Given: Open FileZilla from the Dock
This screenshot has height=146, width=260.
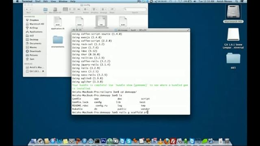Looking at the screenshot, I should pos(173,141).
